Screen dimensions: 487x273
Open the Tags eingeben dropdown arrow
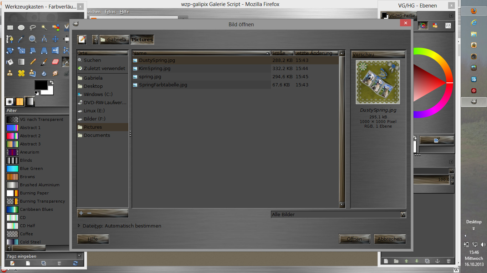click(x=79, y=256)
